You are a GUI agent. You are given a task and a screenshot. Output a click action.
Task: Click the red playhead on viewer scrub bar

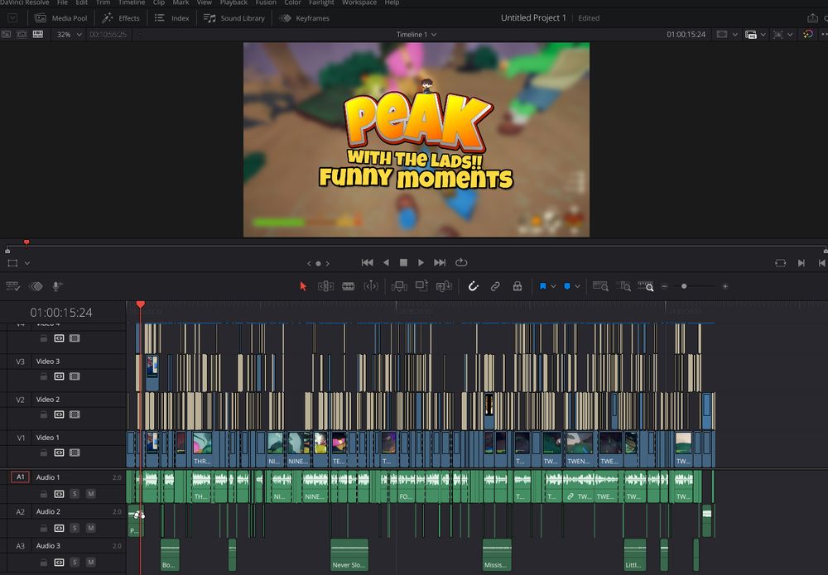[26, 243]
